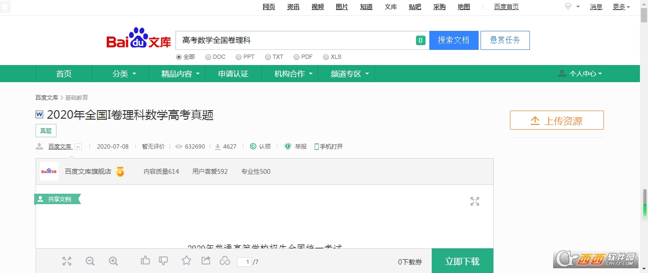Click the page number input box
Image resolution: width=648 pixels, height=273 pixels.
pos(244,262)
